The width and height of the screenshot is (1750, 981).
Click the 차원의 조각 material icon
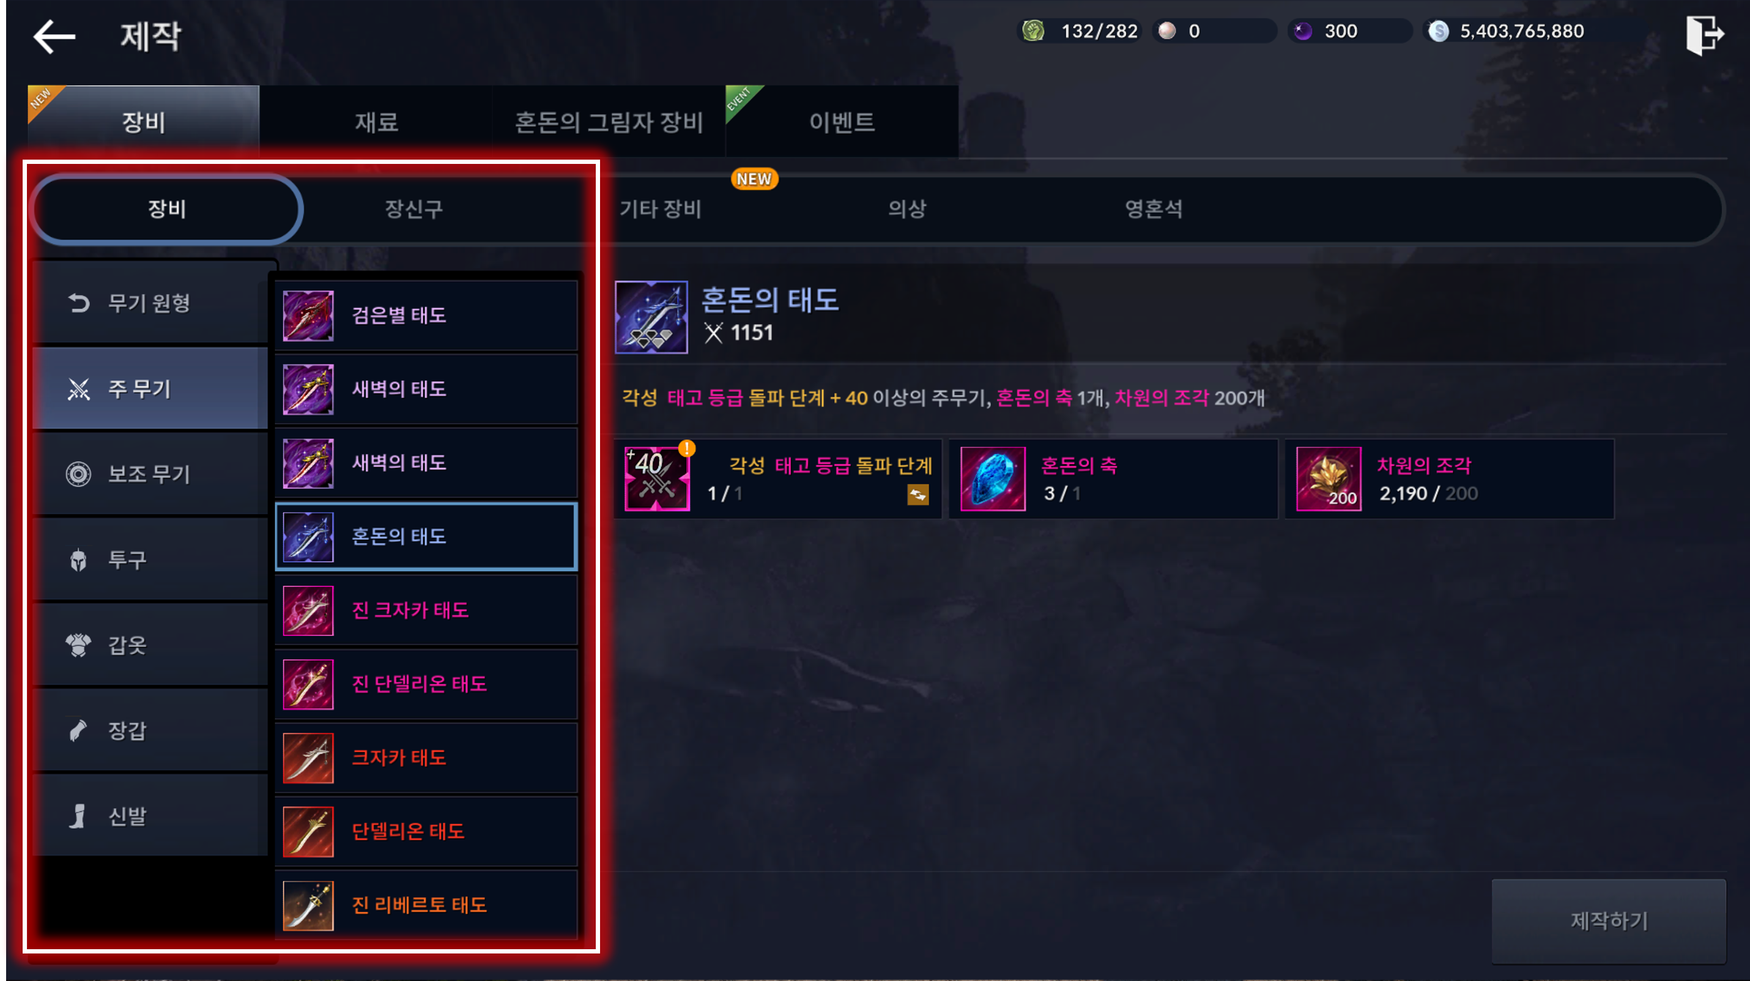coord(1328,479)
